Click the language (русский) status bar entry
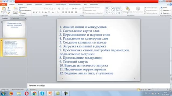Image resolution: width=172 pixels, height=96 pixels. tap(33, 90)
